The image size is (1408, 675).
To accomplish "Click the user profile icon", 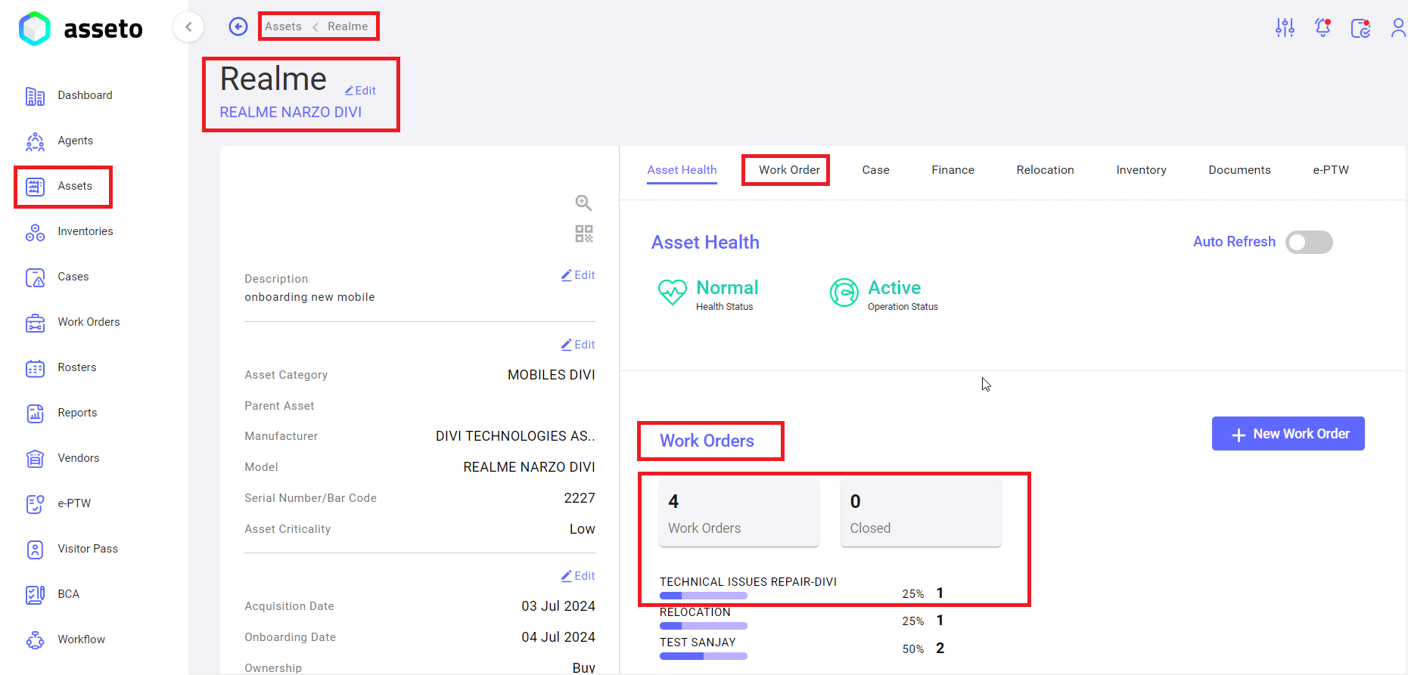I will pos(1397,28).
